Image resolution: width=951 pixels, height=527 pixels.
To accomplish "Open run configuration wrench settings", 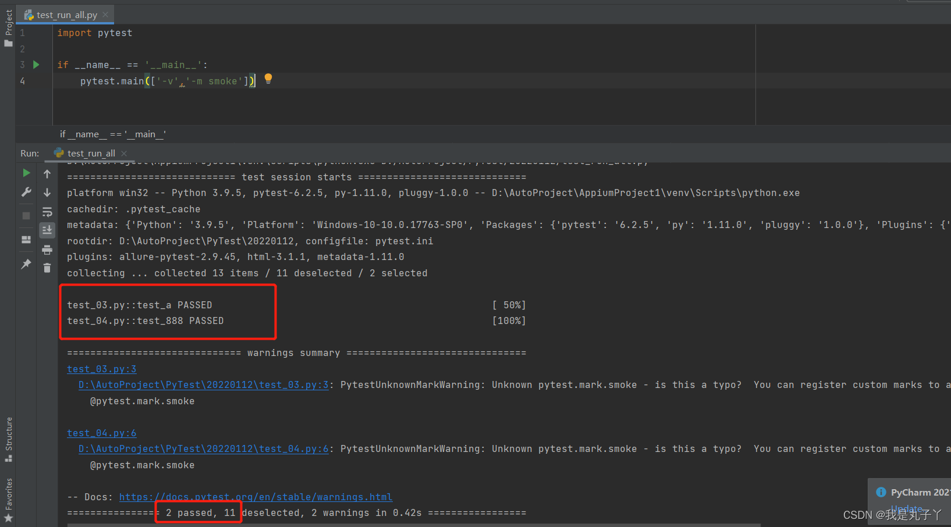I will (x=26, y=192).
